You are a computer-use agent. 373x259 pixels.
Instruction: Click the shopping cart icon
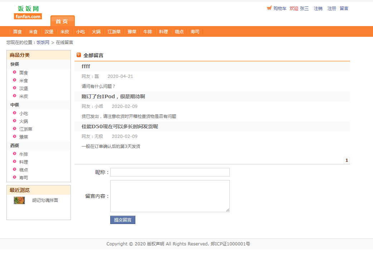click(x=269, y=8)
